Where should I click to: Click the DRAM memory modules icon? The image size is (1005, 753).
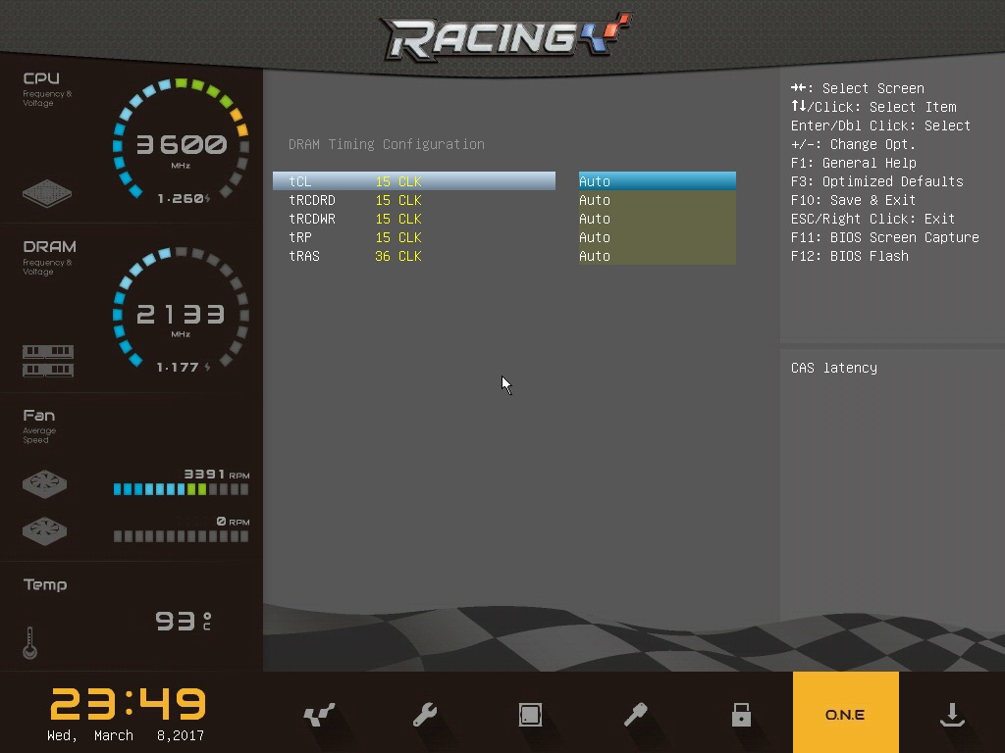(47, 360)
